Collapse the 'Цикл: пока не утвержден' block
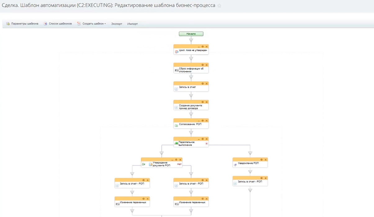Image resolution: width=374 pixels, height=217 pixels. tap(199, 47)
